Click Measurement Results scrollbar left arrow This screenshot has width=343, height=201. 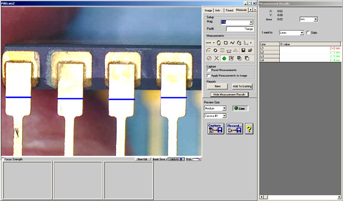pos(262,197)
